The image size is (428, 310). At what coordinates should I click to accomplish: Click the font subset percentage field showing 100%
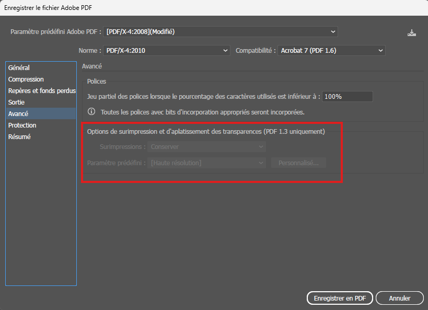(x=347, y=97)
